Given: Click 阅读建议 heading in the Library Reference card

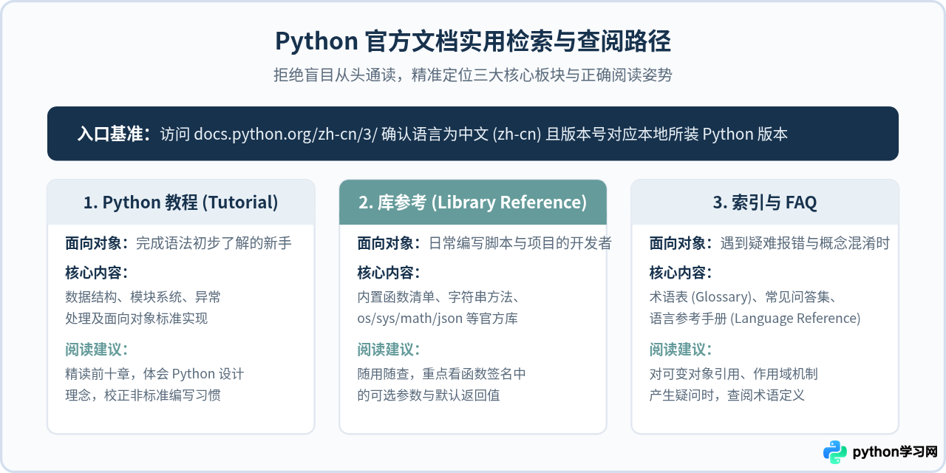Looking at the screenshot, I should pyautogui.click(x=389, y=349).
